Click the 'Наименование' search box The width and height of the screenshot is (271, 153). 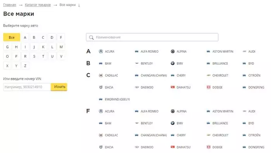click(x=152, y=37)
